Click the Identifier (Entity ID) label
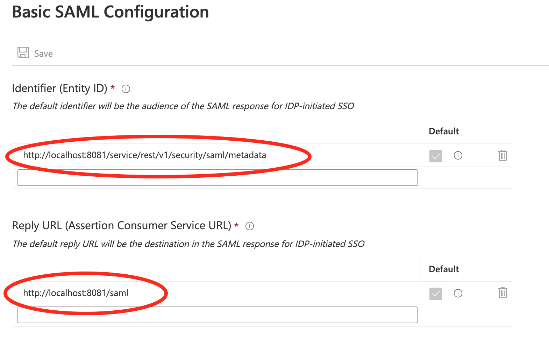 59,89
